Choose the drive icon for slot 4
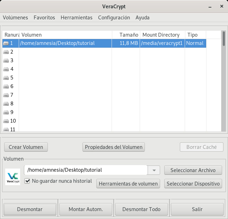 pyautogui.click(x=6, y=69)
